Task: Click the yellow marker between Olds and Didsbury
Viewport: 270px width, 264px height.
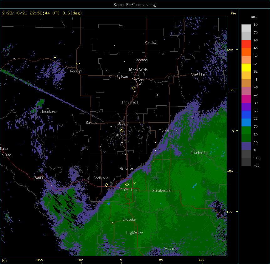Action: [122, 131]
